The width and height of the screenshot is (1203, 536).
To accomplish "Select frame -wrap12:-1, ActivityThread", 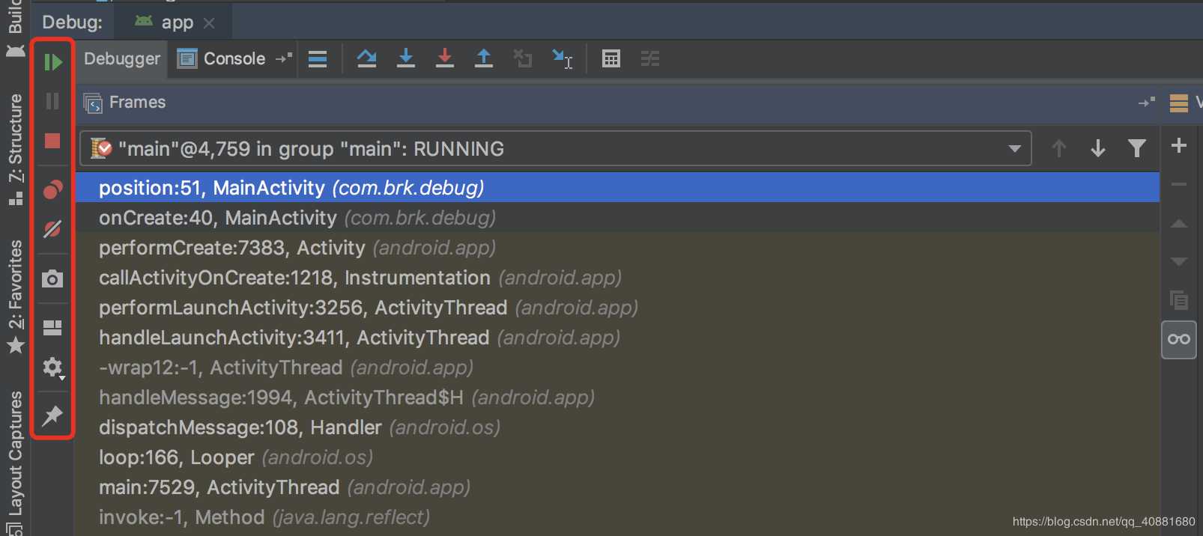I will click(x=617, y=367).
